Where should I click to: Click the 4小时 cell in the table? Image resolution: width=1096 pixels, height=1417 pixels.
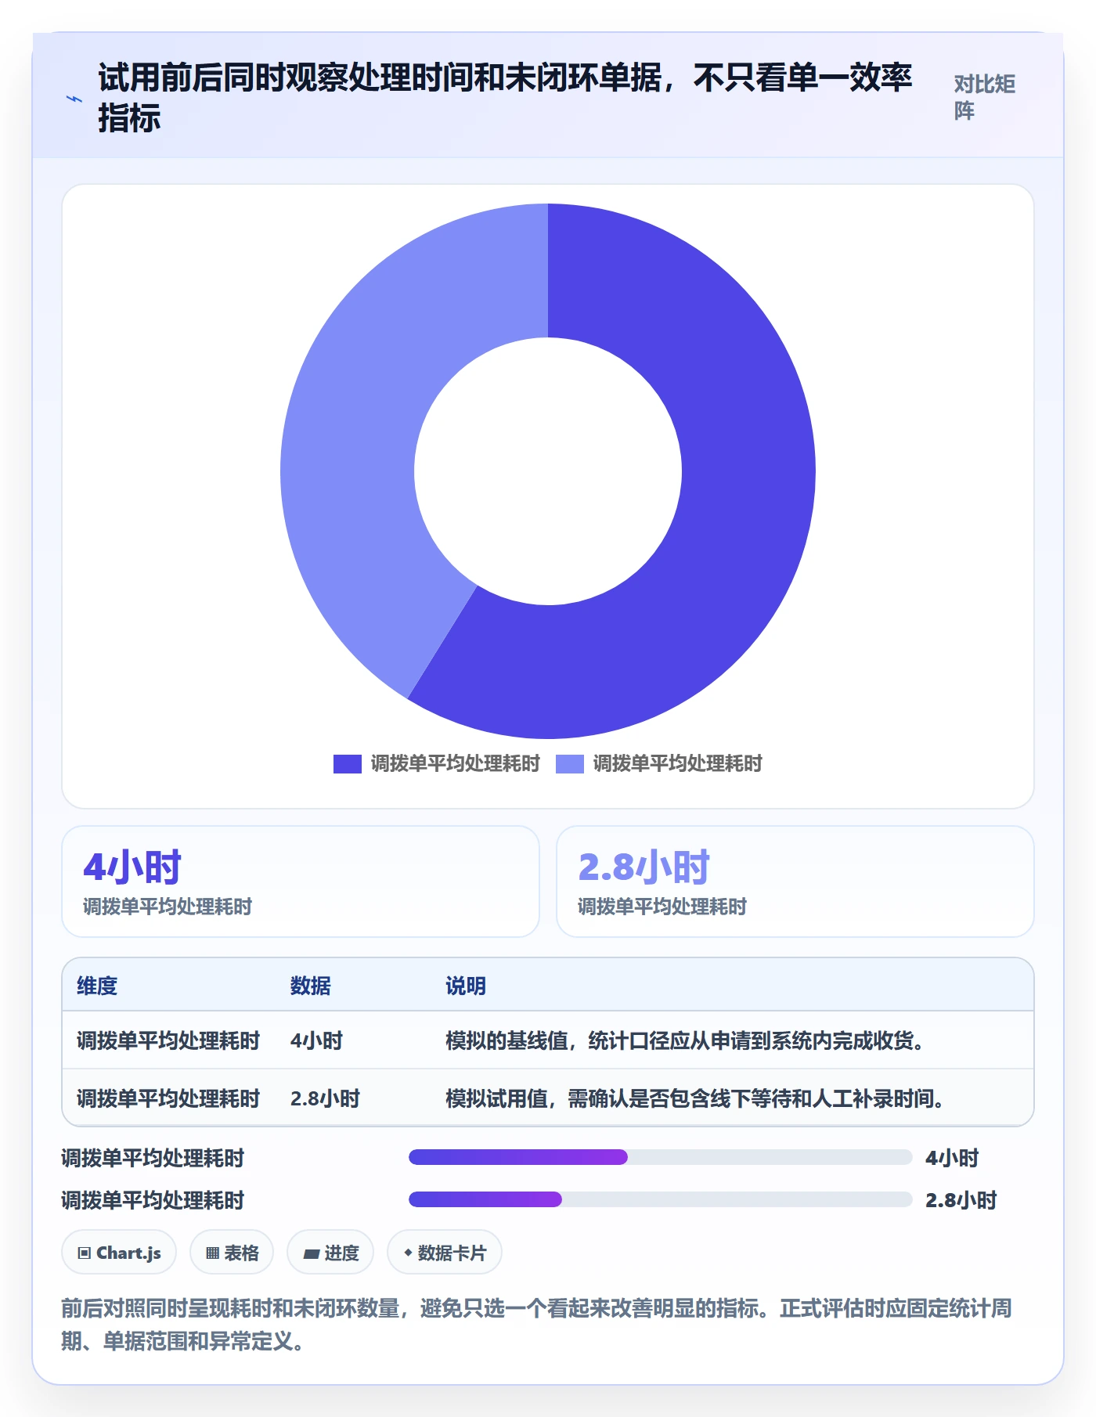(x=316, y=1040)
